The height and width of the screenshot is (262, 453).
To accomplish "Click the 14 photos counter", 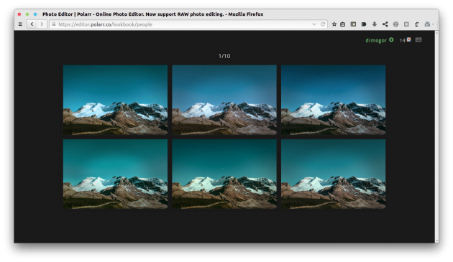I will click(402, 40).
